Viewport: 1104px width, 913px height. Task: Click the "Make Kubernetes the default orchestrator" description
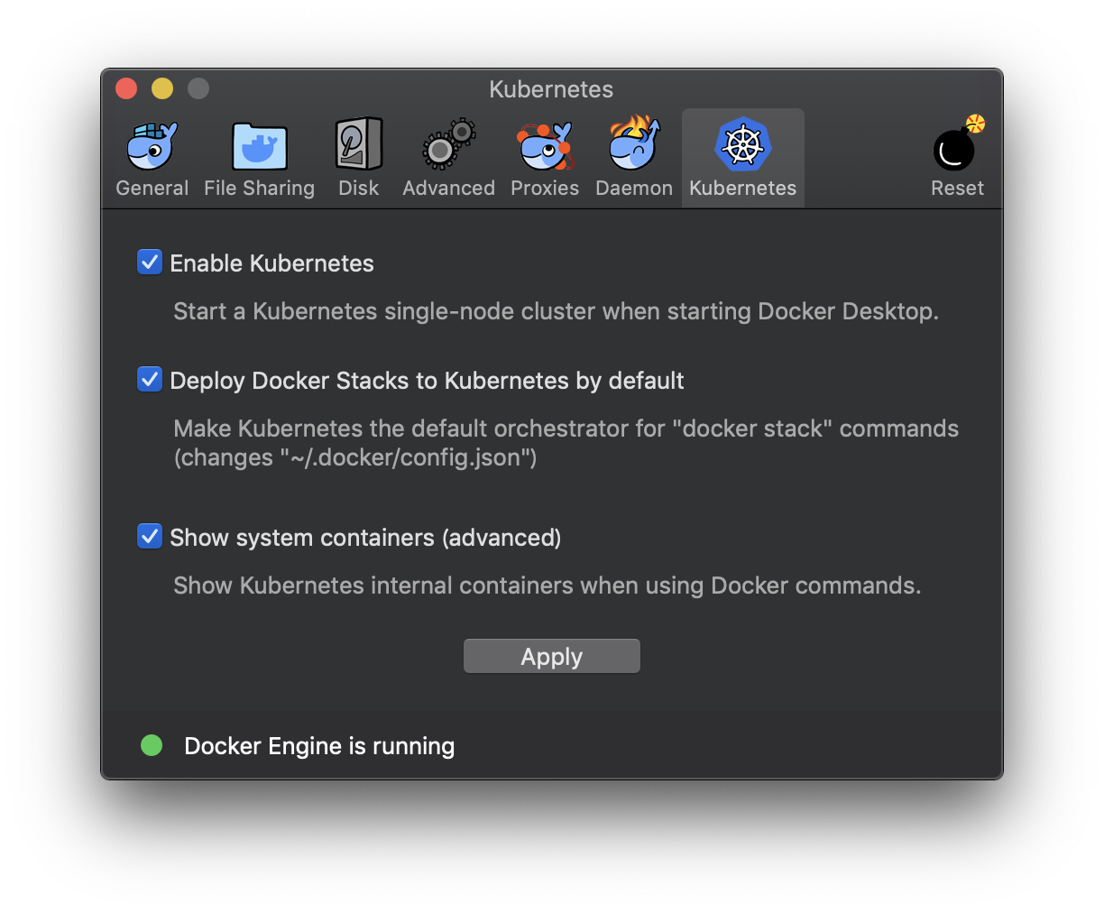tap(566, 443)
